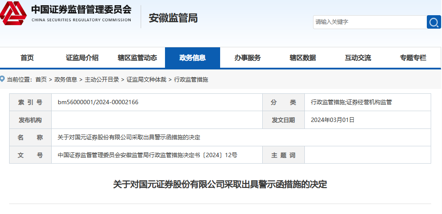This screenshot has width=442, height=214.
Task: Click the 分类 label cell
Action: [283, 102]
